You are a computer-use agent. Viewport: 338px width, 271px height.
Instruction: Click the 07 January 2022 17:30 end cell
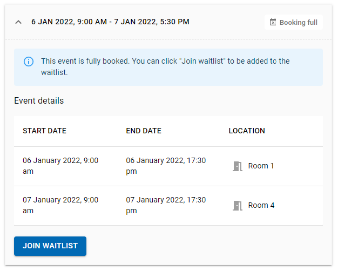(166, 205)
